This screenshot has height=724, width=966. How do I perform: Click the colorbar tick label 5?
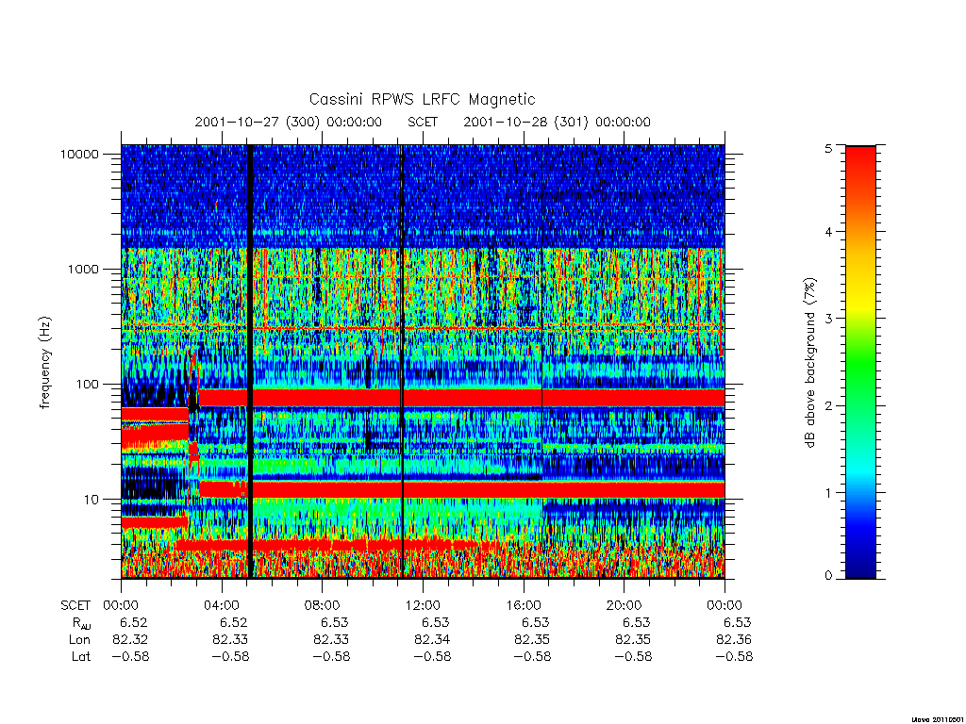pyautogui.click(x=828, y=148)
